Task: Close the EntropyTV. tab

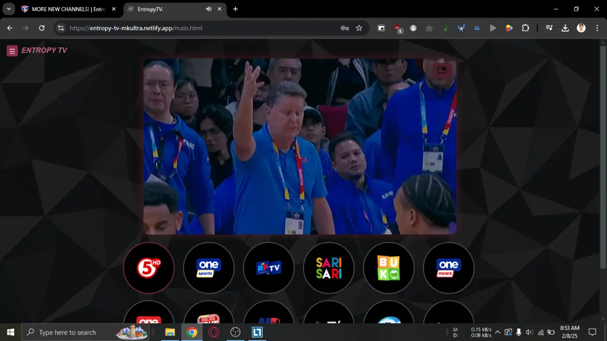Action: tap(220, 9)
